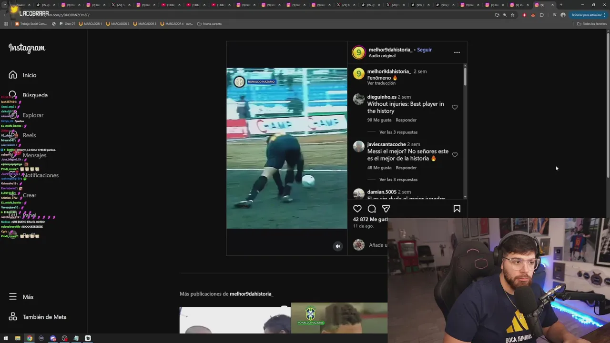Open damian.5005 username link
Viewport: 610px width, 343px height.
tap(382, 192)
